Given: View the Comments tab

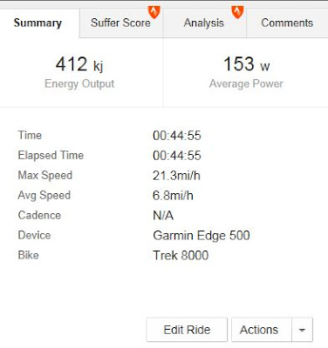Looking at the screenshot, I should tap(287, 23).
